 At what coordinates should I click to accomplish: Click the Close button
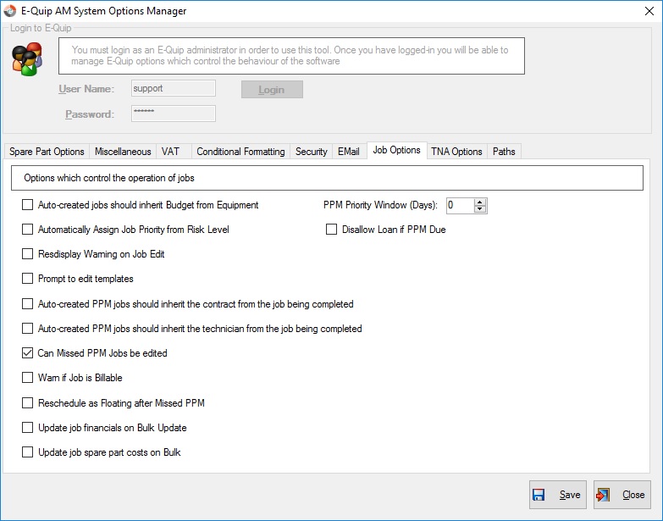tap(622, 495)
